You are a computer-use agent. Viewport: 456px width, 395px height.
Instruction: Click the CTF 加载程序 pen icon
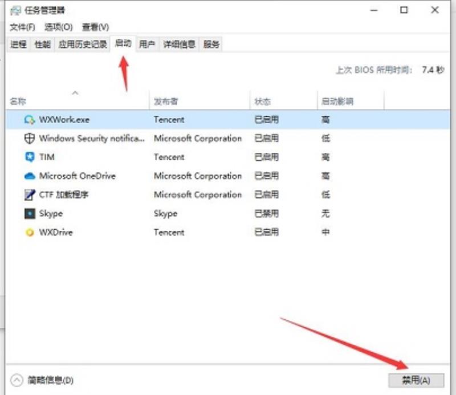[x=30, y=194]
